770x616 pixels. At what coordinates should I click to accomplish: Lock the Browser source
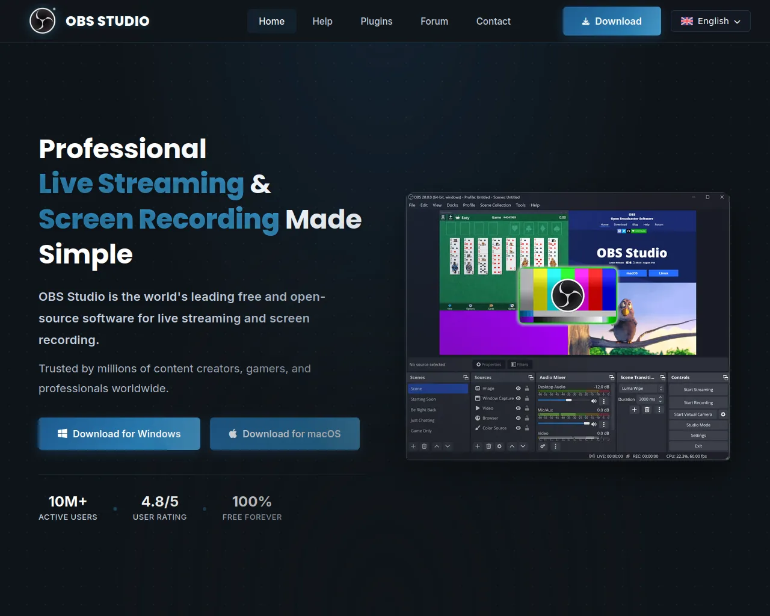point(527,418)
